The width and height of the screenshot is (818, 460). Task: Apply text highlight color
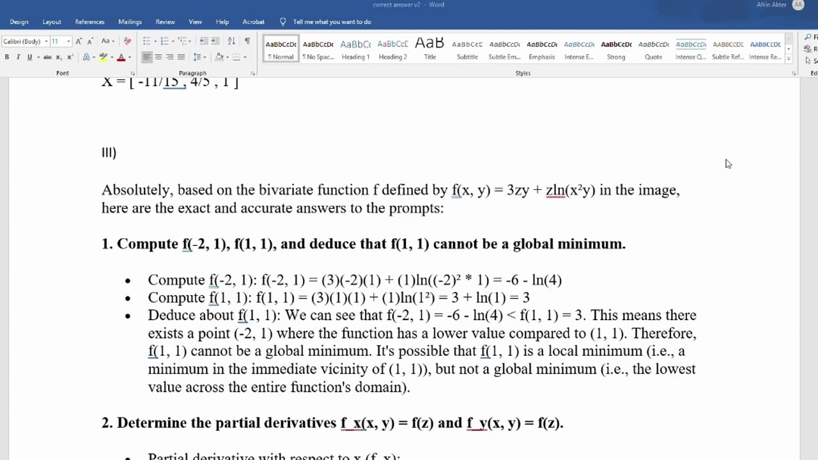pyautogui.click(x=103, y=57)
